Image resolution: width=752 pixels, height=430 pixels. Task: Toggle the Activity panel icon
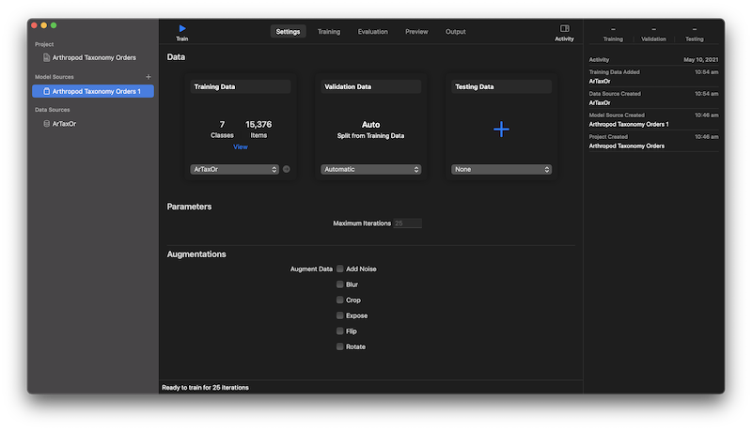tap(564, 29)
